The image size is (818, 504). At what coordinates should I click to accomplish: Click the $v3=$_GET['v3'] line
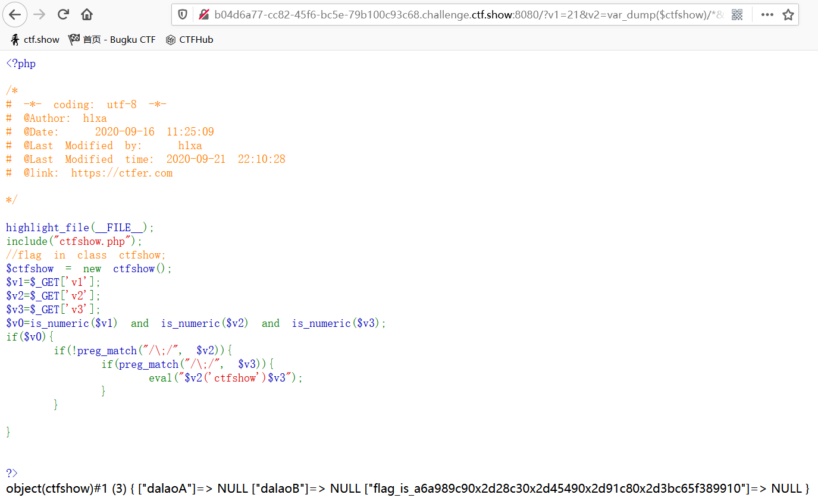point(54,310)
